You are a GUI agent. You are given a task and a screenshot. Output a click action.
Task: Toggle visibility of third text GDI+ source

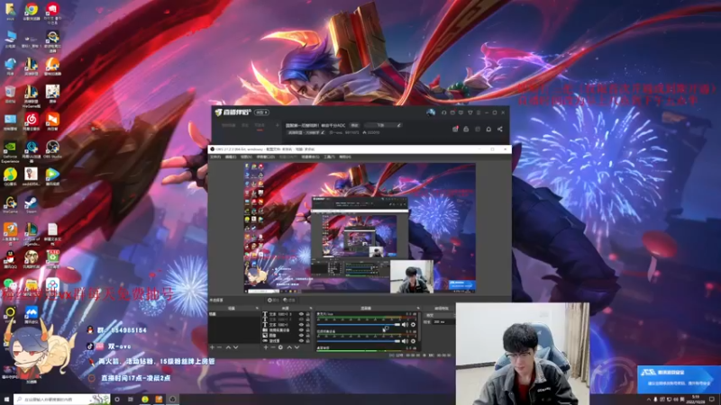[x=301, y=324]
